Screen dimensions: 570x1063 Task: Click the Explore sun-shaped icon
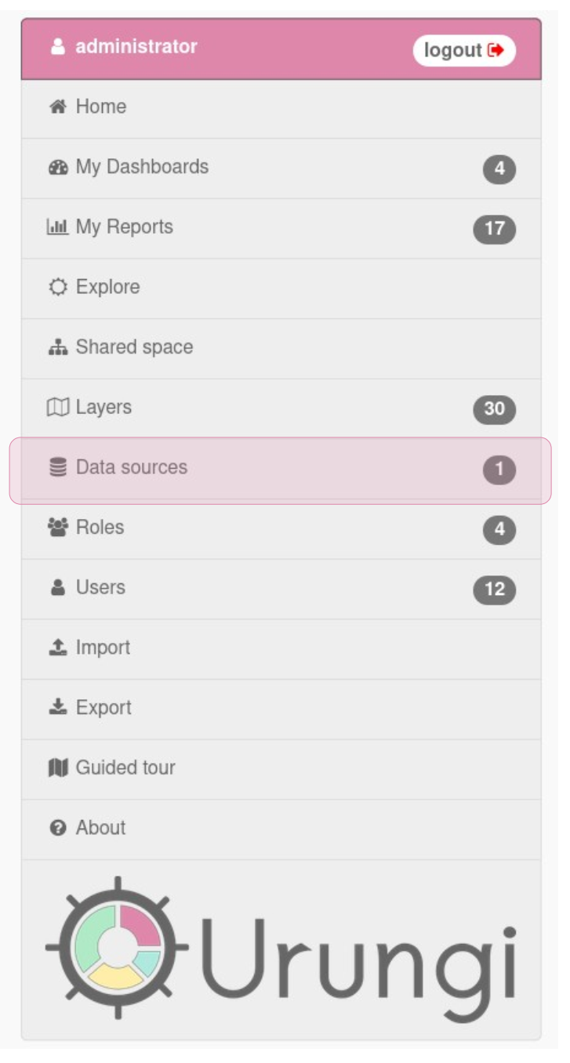click(x=58, y=288)
